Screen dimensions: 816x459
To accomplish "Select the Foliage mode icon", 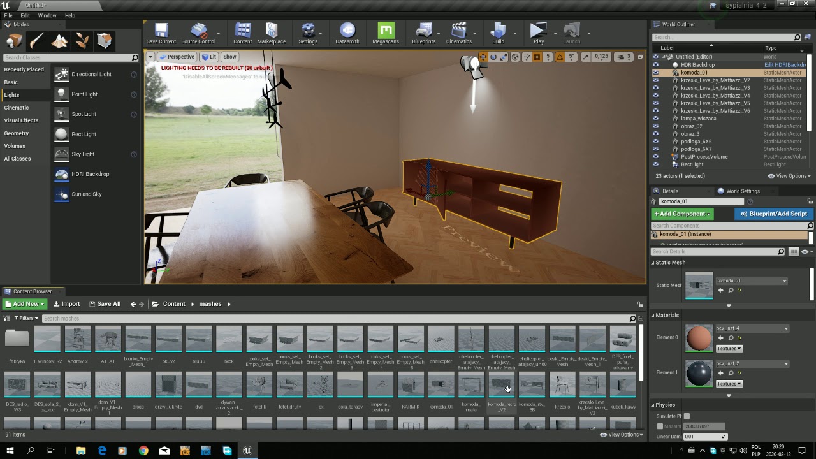I will tap(82, 41).
